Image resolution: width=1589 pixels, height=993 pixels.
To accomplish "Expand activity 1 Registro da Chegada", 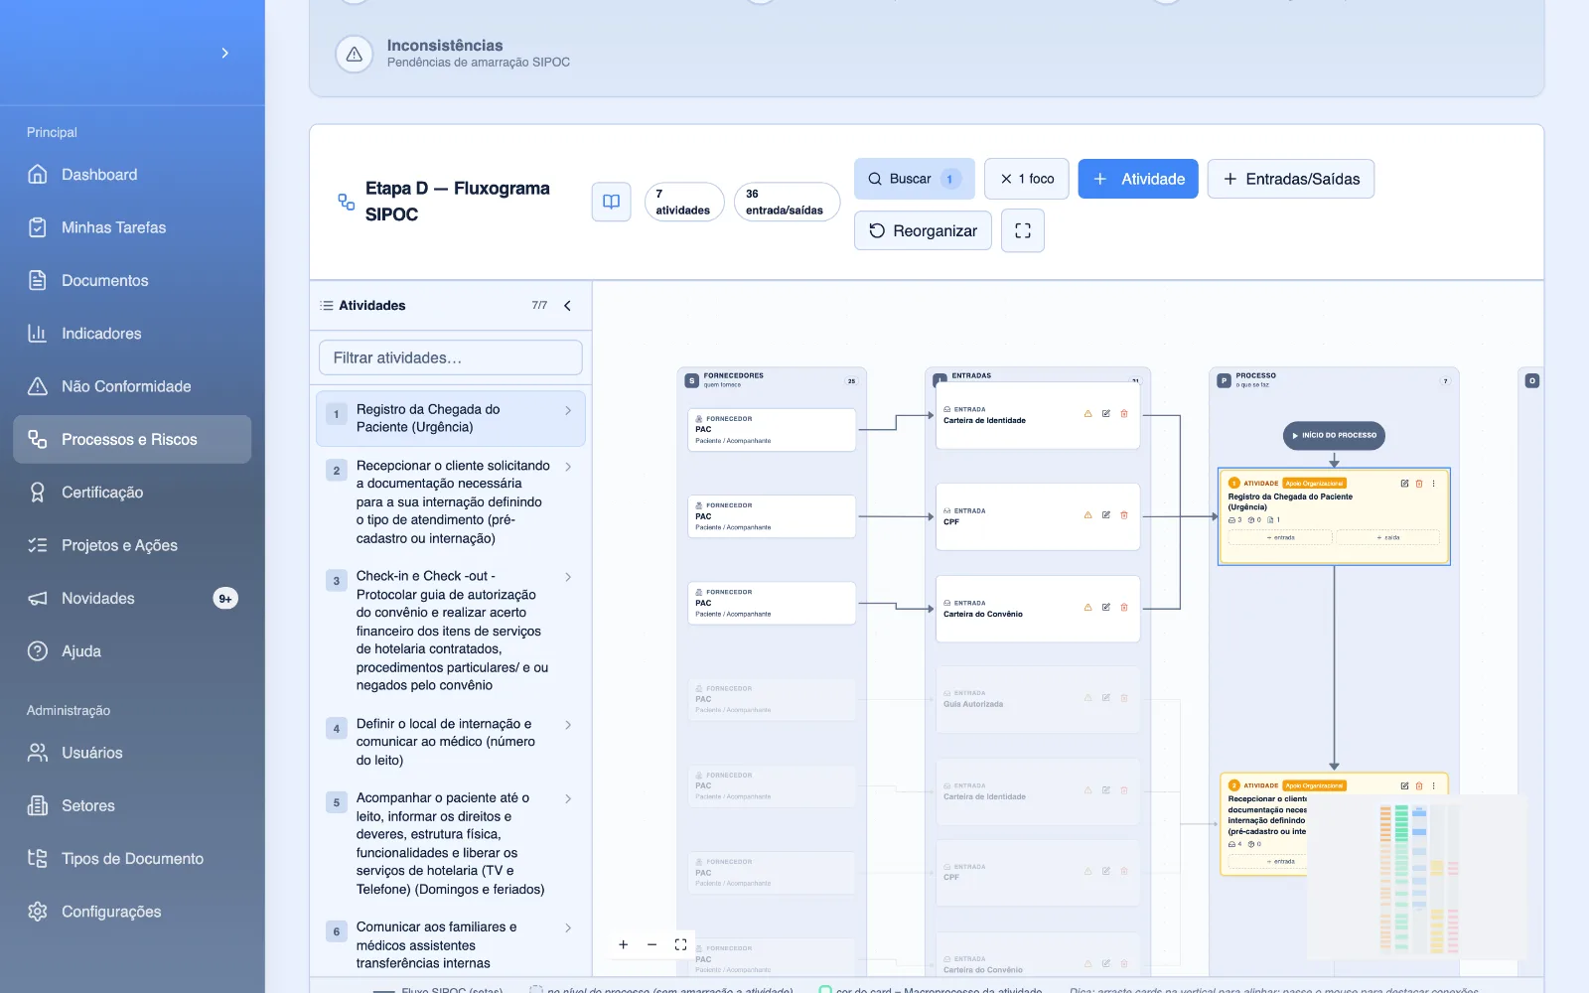I will click(568, 410).
